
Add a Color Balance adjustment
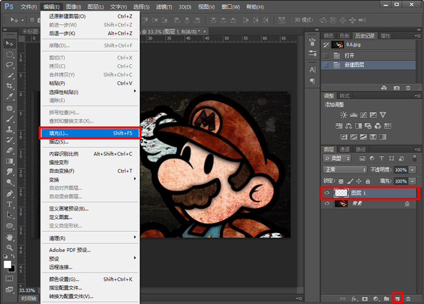point(348,126)
